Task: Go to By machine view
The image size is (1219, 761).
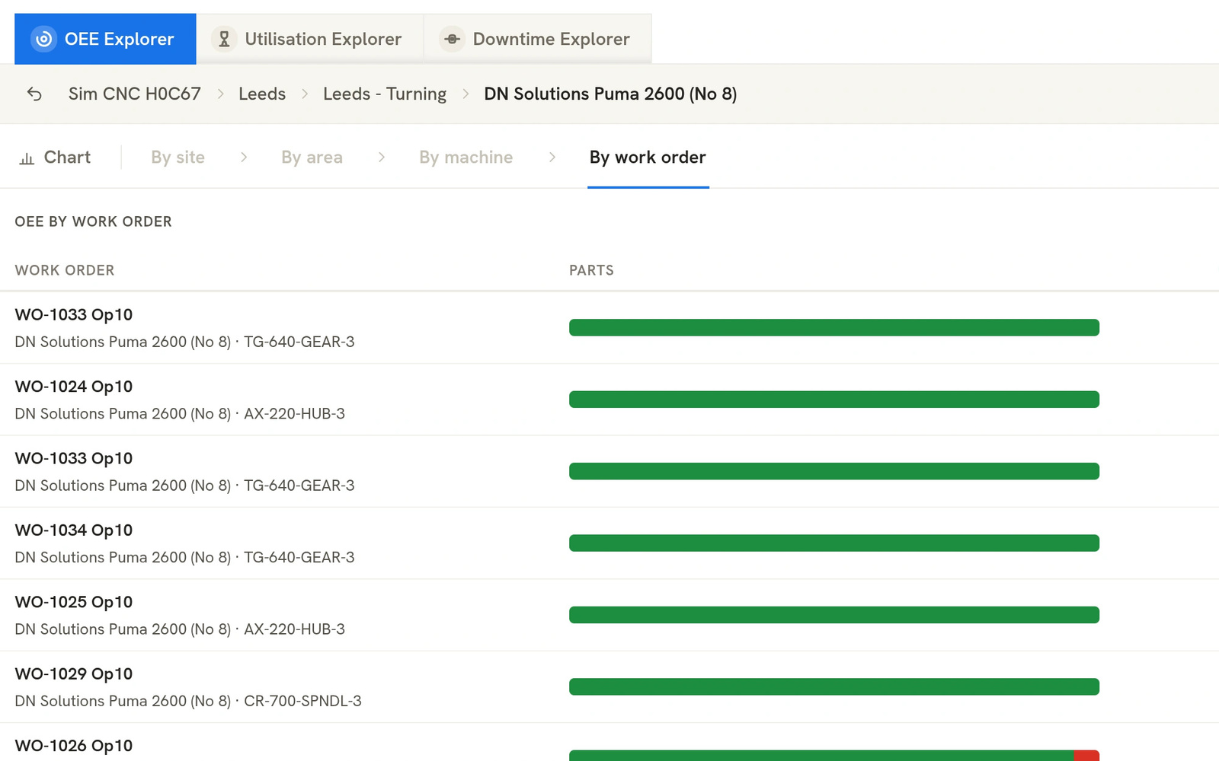Action: tap(466, 158)
